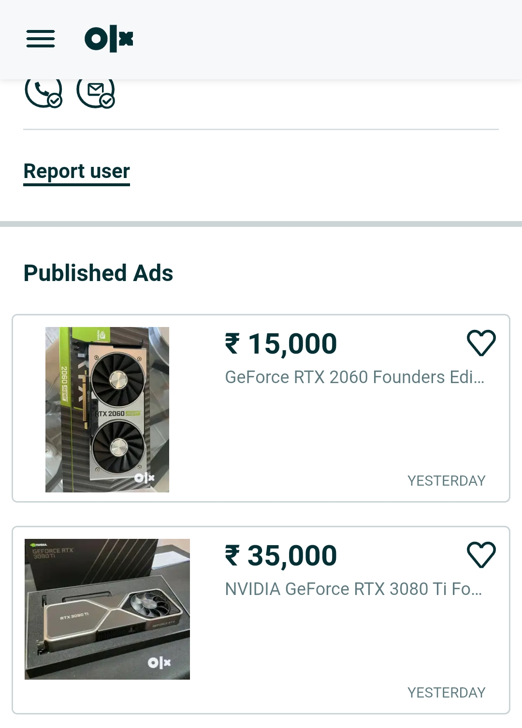Tap the green checkmark badge on phone icon
Image resolution: width=522 pixels, height=728 pixels.
(55, 101)
